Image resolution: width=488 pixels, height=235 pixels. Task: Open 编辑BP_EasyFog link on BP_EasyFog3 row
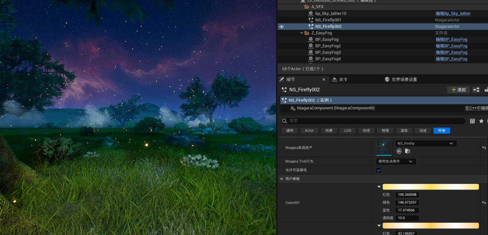pyautogui.click(x=451, y=52)
